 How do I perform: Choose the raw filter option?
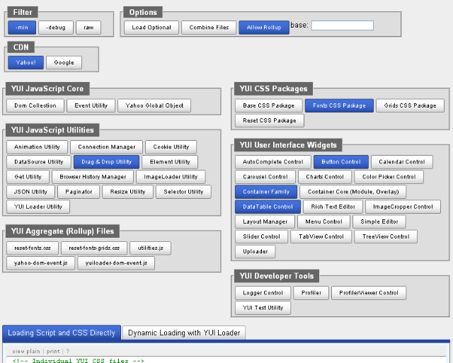pos(88,28)
